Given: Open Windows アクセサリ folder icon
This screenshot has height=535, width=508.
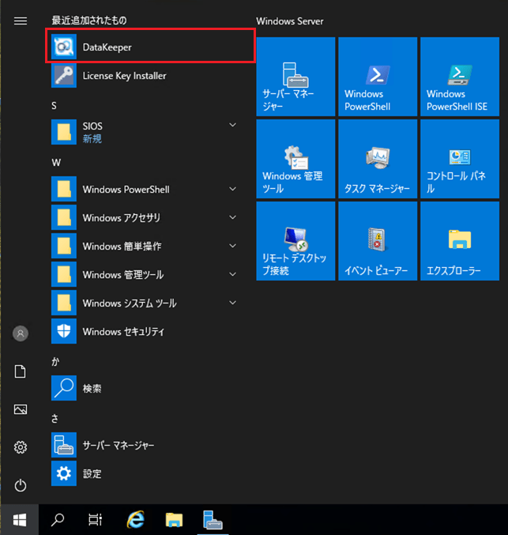Looking at the screenshot, I should pyautogui.click(x=64, y=217).
